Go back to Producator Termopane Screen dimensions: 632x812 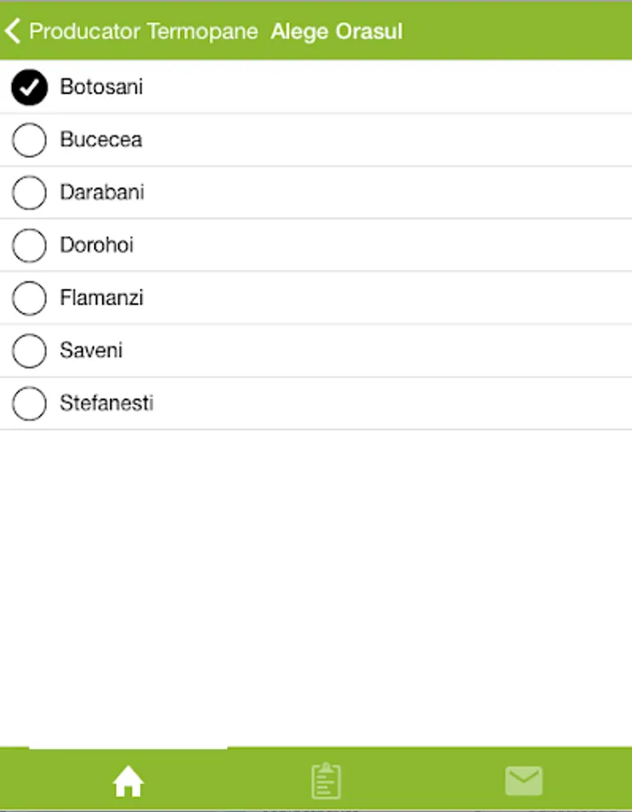[x=144, y=32]
